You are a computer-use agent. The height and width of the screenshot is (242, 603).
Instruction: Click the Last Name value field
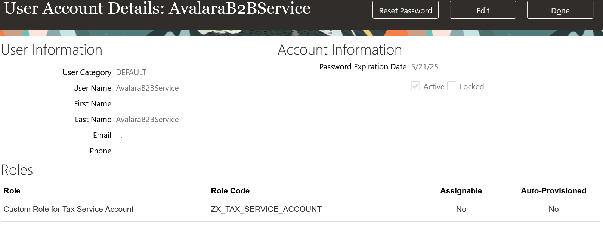pos(147,120)
